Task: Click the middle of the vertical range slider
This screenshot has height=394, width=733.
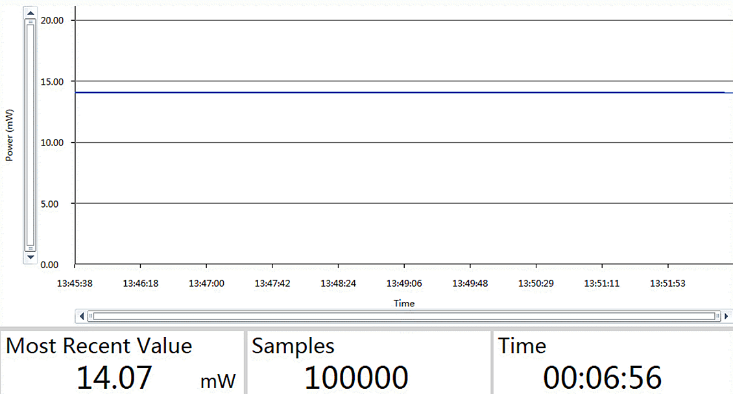Action: click(30, 135)
